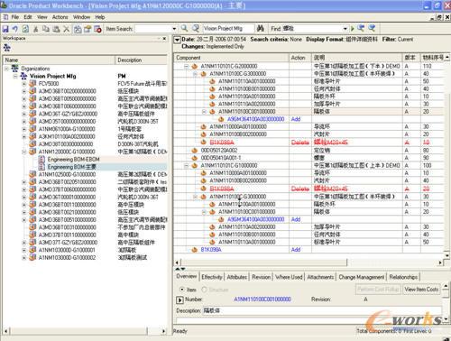Open the Find field dropdown arrow
The width and height of the screenshot is (451, 341).
point(345,29)
